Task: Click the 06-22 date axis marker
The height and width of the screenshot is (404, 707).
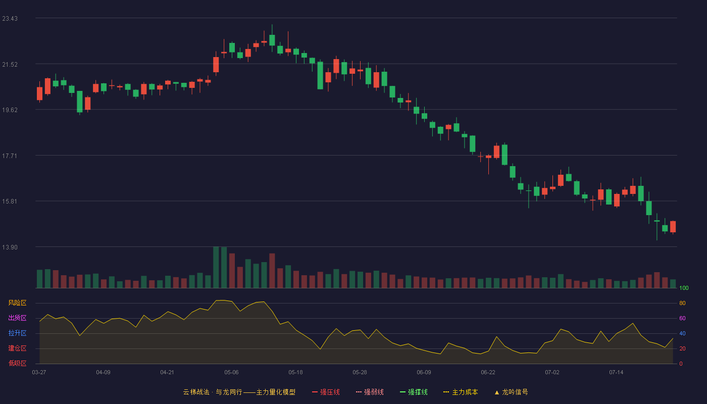Action: tap(488, 372)
